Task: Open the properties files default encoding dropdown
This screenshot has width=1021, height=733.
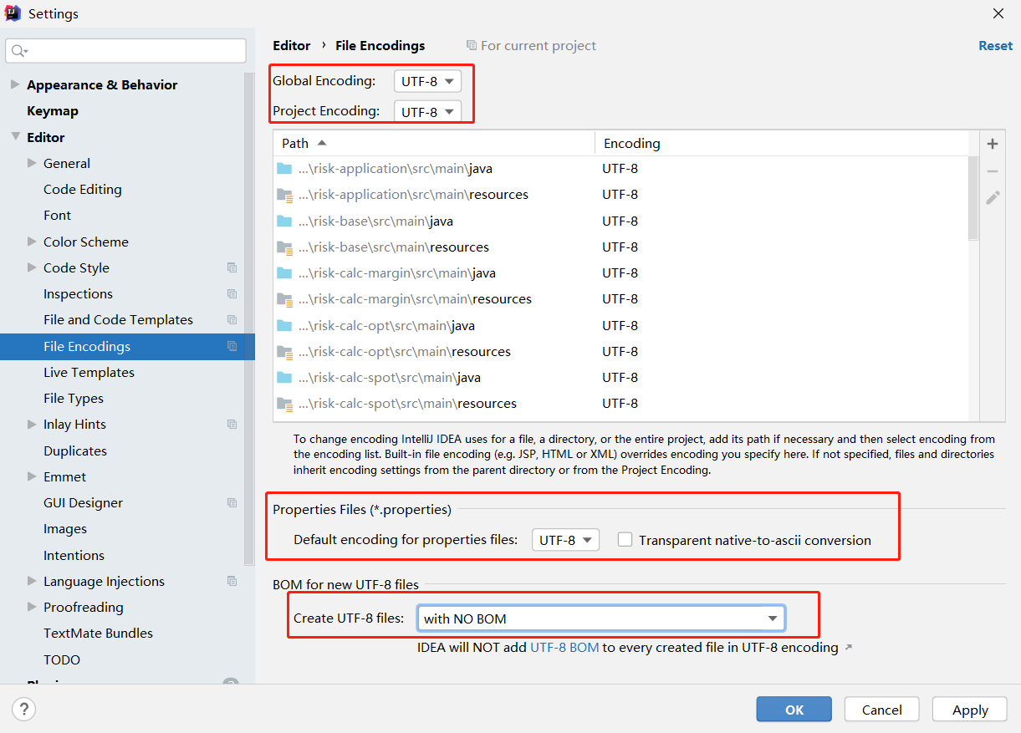Action: 565,540
